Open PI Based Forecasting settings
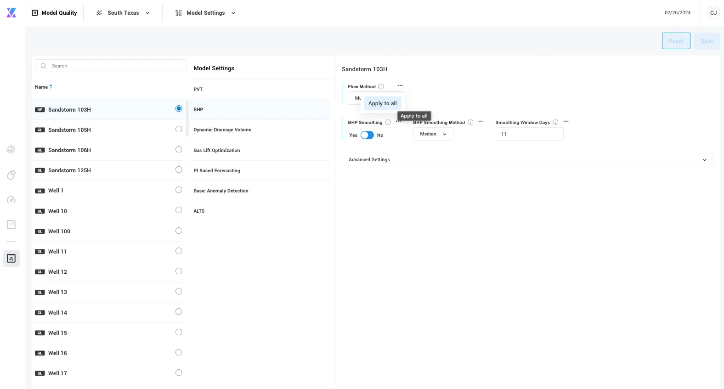 [260, 170]
